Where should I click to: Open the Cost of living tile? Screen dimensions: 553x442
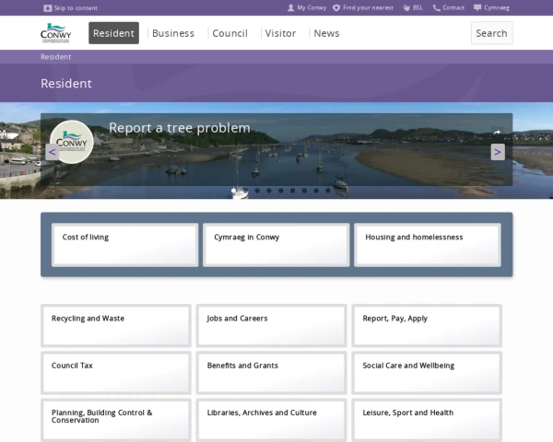(x=124, y=244)
